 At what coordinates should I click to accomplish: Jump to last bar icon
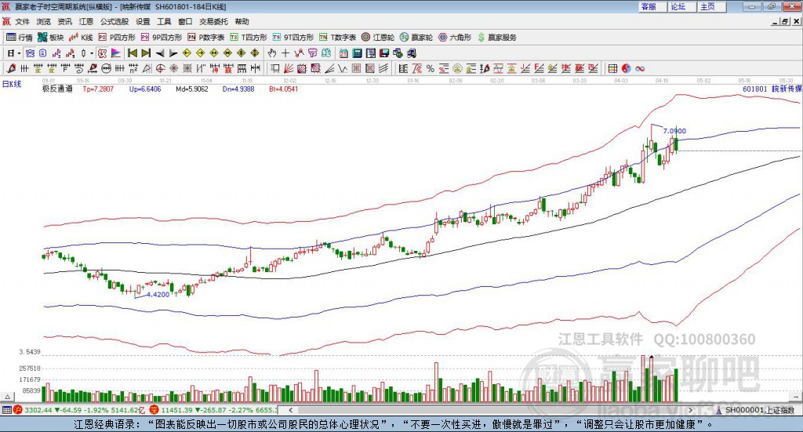click(x=146, y=53)
